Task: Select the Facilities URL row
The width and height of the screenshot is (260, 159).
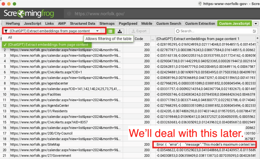Action: point(66,95)
